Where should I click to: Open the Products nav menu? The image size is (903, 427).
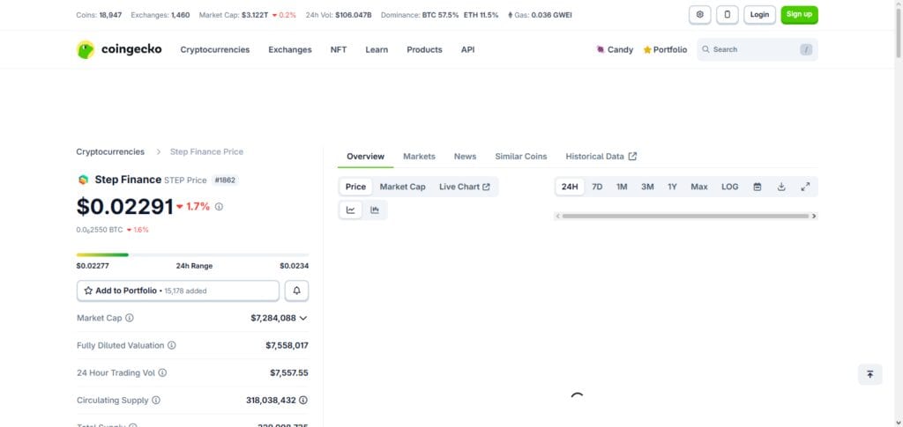424,49
